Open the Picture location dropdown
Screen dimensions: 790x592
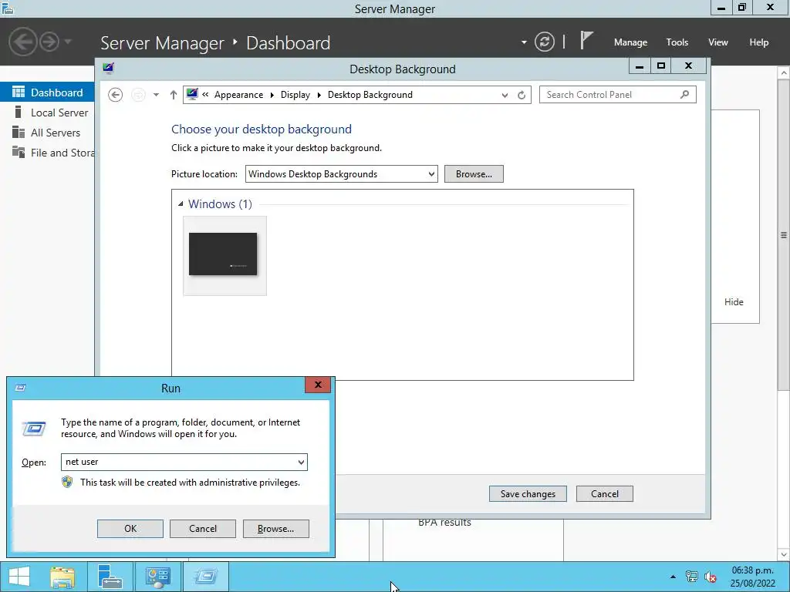tap(342, 173)
